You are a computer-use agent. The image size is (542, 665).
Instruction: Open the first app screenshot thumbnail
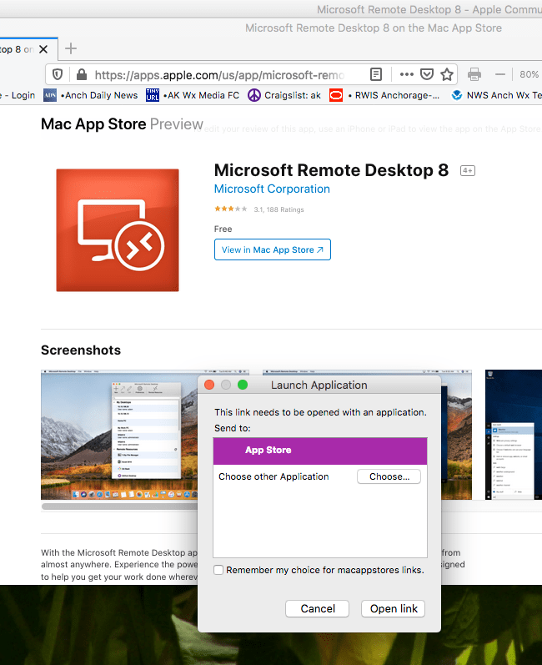[119, 435]
